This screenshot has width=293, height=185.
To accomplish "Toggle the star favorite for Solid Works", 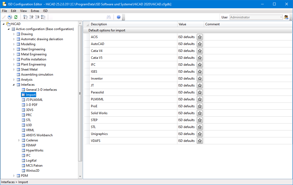I will (200, 113).
